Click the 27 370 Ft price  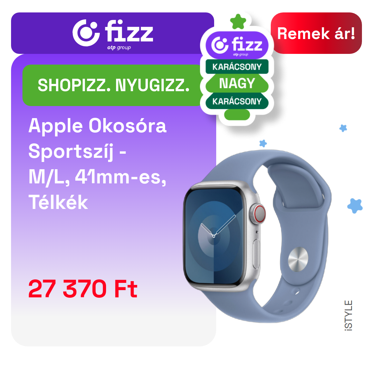(83, 289)
